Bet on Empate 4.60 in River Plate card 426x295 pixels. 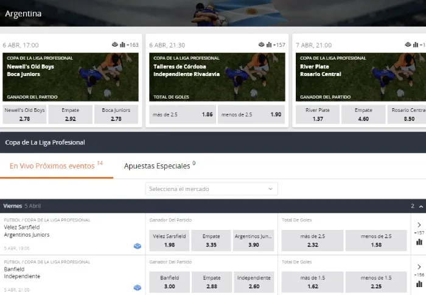(x=363, y=114)
